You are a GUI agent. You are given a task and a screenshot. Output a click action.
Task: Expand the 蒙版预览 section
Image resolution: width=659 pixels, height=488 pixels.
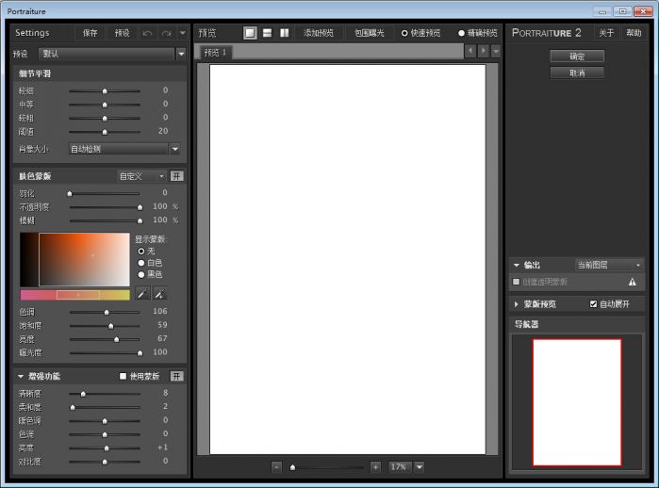[x=517, y=304]
